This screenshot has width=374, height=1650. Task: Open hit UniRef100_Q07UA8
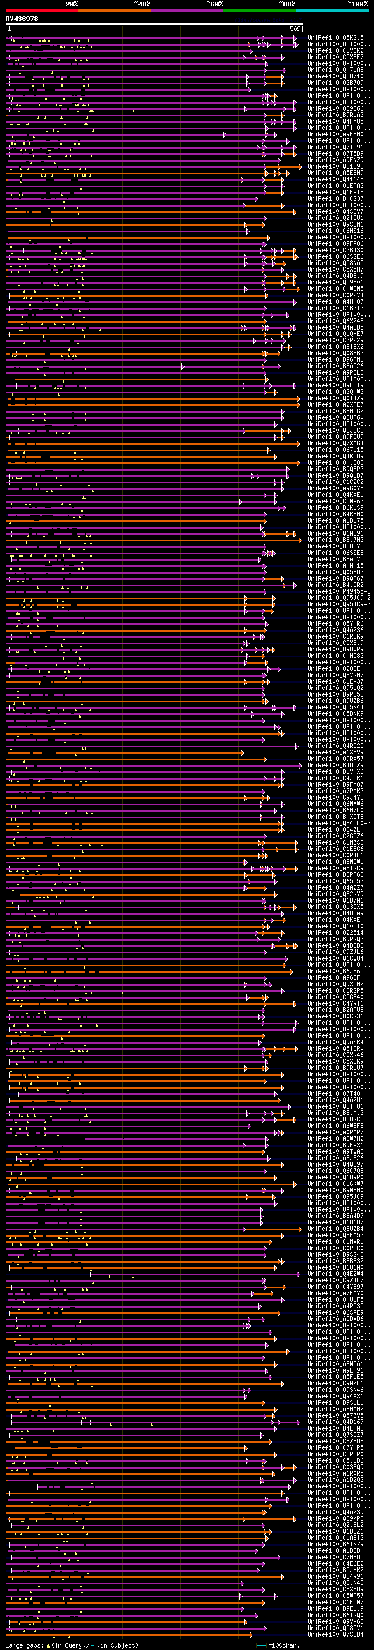click(335, 70)
